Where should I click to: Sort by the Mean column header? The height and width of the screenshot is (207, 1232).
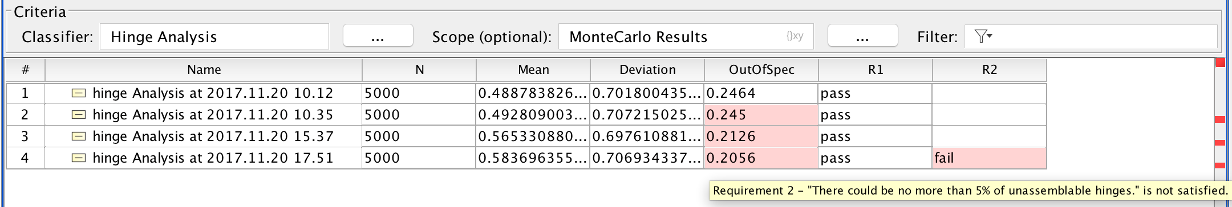pos(533,70)
